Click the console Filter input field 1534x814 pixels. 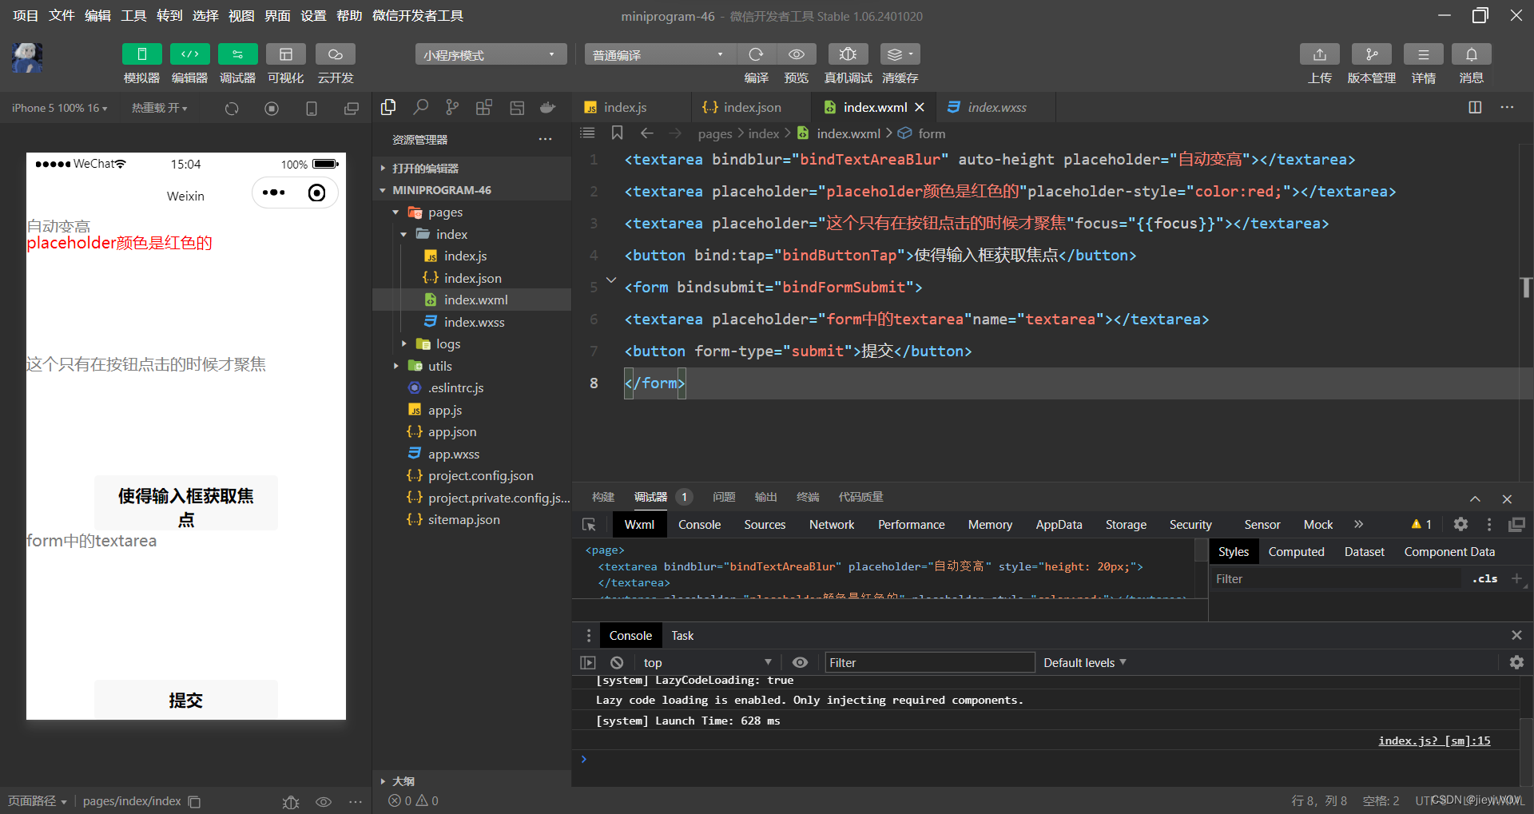click(929, 663)
